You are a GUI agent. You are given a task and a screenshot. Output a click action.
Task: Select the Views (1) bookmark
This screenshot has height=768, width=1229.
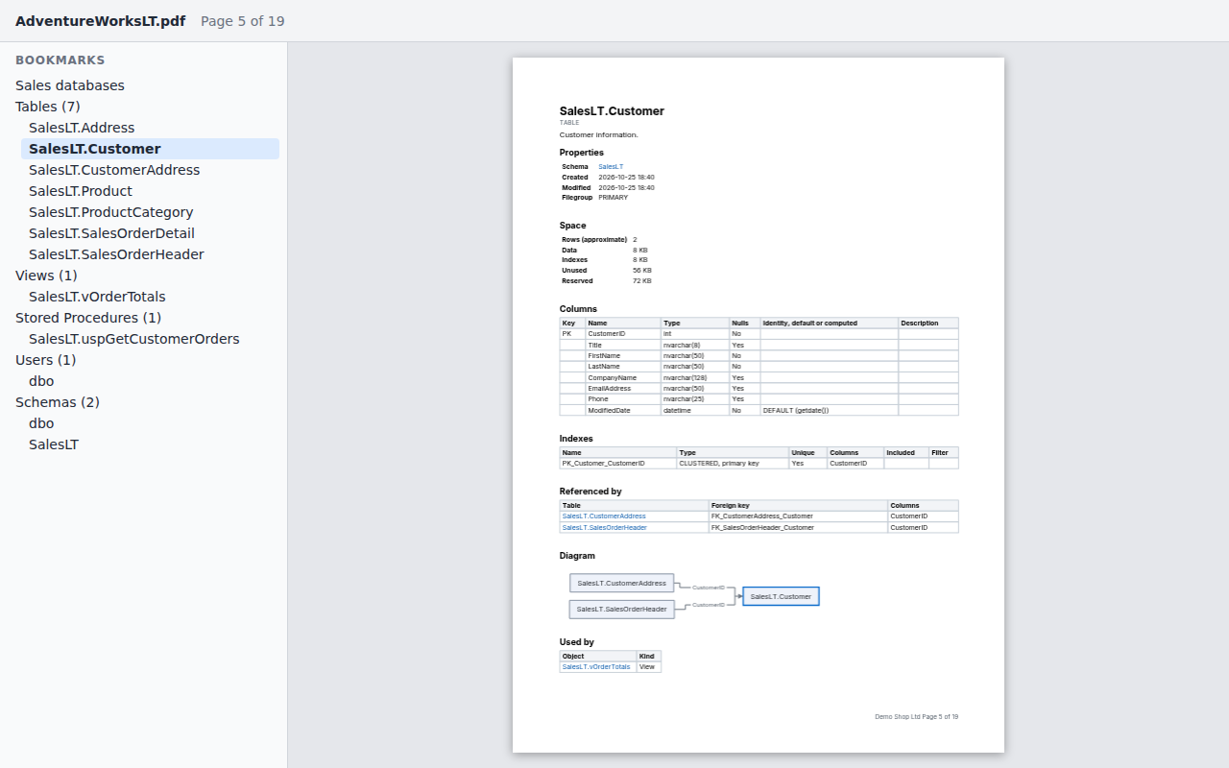[46, 276]
